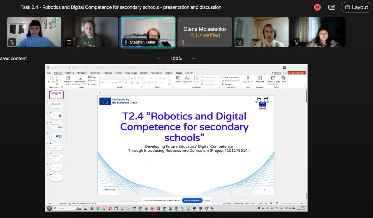
Task: Zoom out shared content with minus icon
Action: [x=159, y=58]
